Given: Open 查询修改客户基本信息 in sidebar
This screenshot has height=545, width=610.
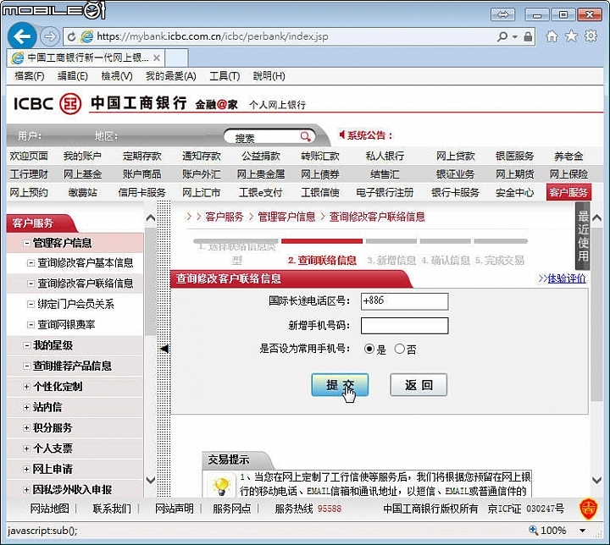Looking at the screenshot, I should [86, 263].
